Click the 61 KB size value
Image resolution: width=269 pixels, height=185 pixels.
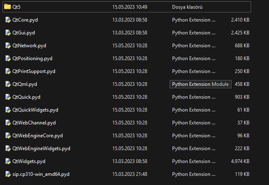pyautogui.click(x=243, y=110)
